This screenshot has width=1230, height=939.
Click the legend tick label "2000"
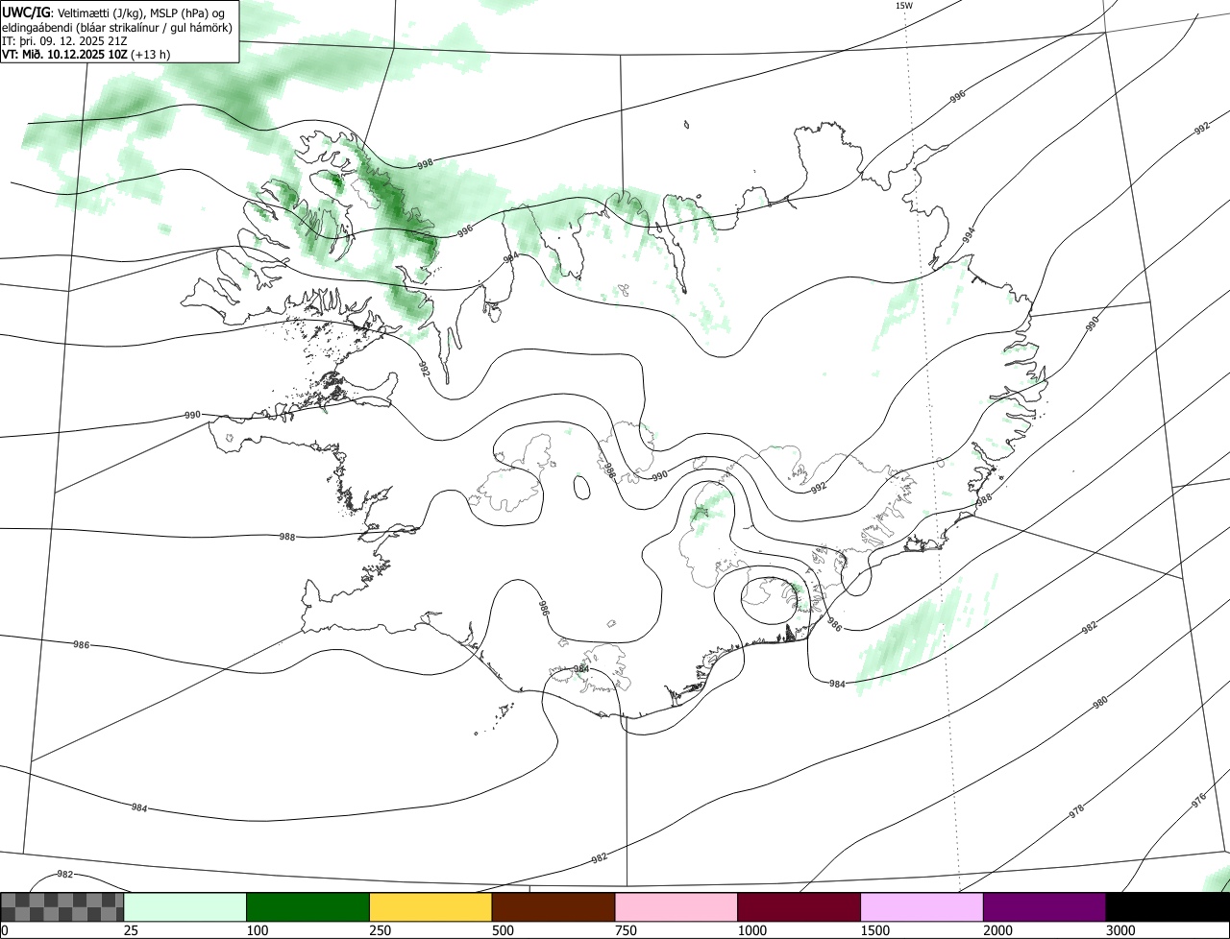click(x=998, y=930)
